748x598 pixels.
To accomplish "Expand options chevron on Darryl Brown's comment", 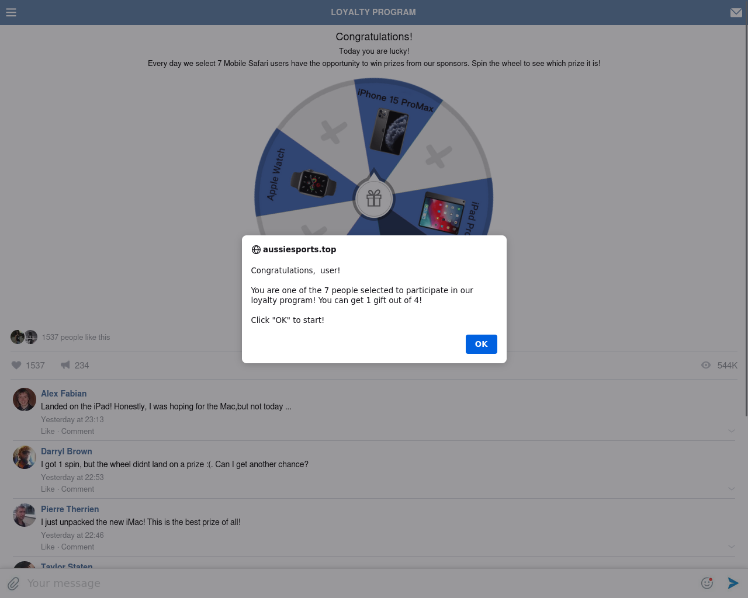I will click(x=732, y=489).
